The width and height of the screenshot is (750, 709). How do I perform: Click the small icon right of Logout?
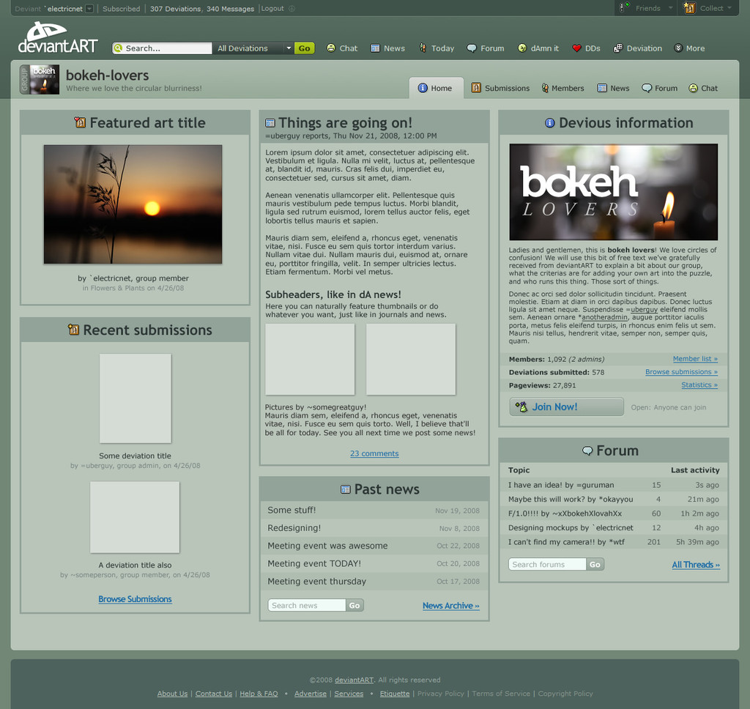(x=292, y=9)
